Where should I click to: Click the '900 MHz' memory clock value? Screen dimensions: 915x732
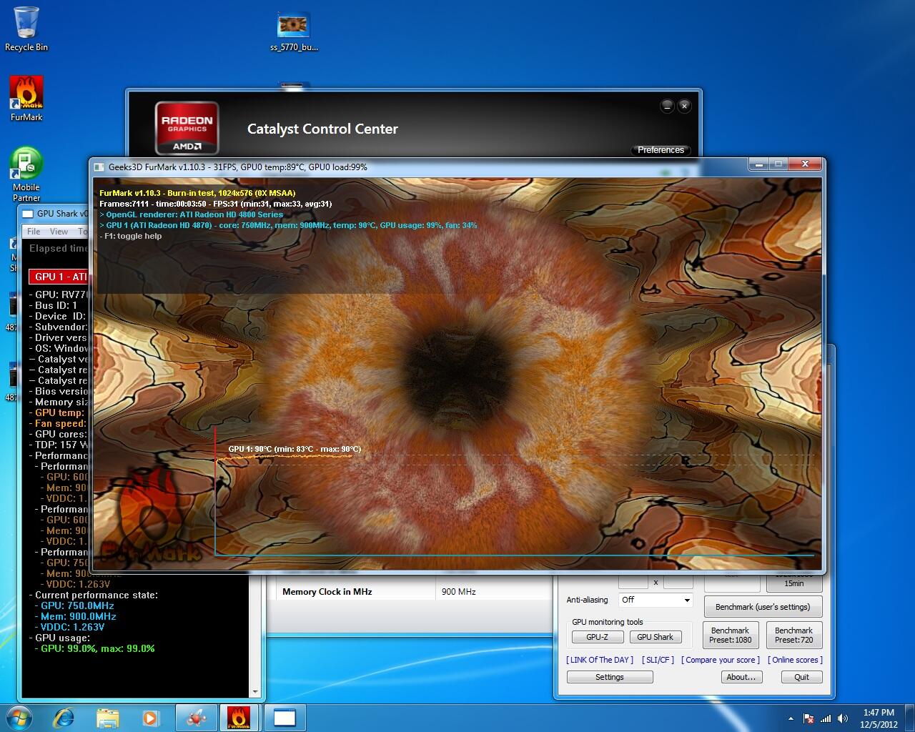459,592
